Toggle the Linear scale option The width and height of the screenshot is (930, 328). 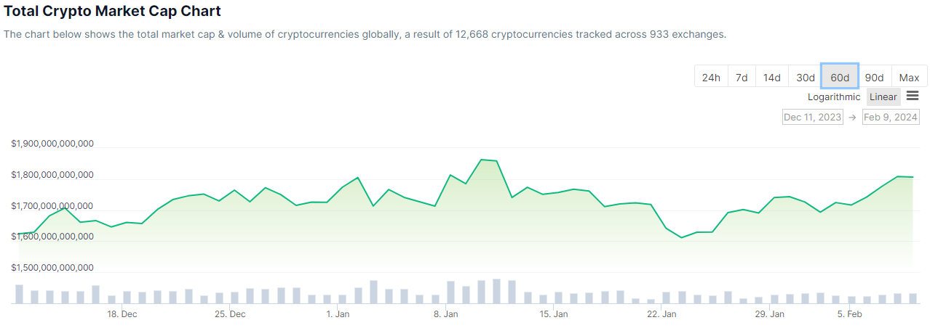pyautogui.click(x=883, y=97)
